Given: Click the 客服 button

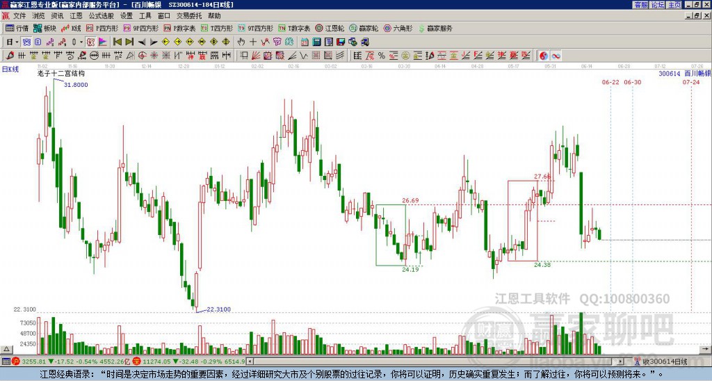Looking at the screenshot, I should (640, 5).
